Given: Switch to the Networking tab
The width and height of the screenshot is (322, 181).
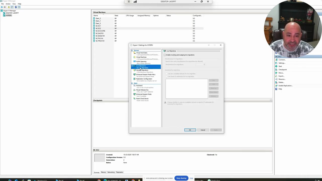Looking at the screenshot, I should click(x=111, y=172).
